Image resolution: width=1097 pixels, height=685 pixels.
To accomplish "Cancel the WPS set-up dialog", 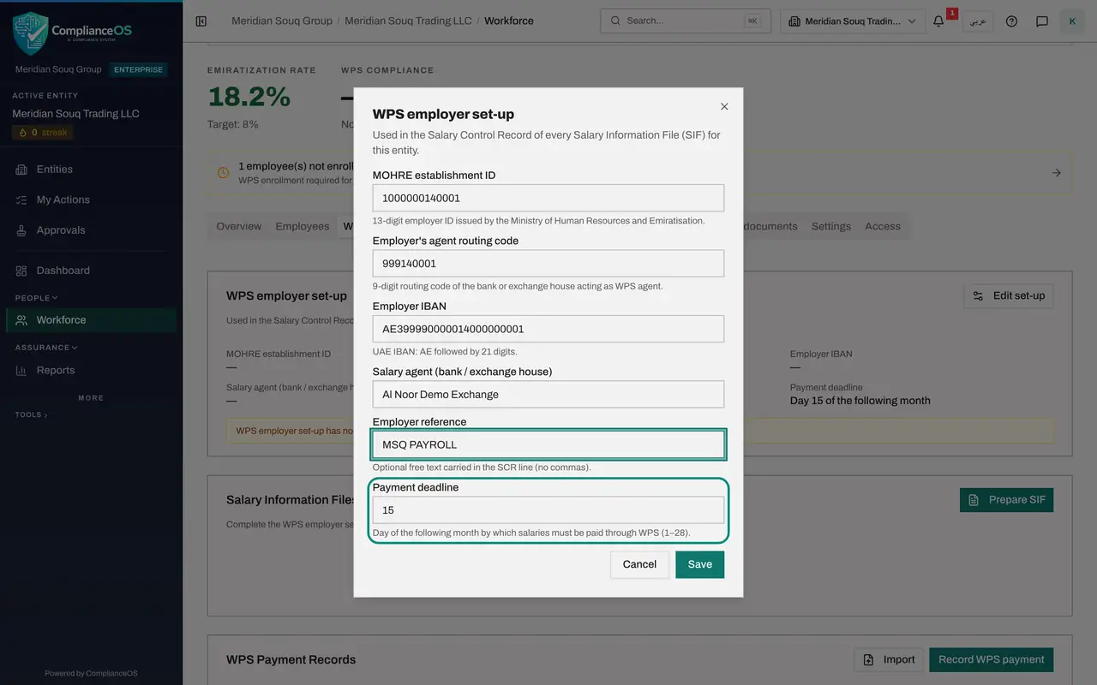I will tap(639, 564).
